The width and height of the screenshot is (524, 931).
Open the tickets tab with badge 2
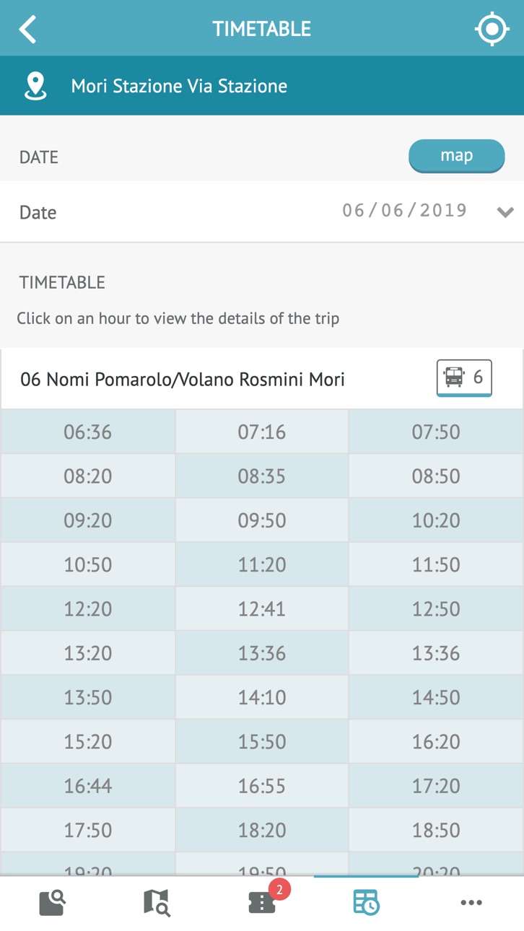262,902
